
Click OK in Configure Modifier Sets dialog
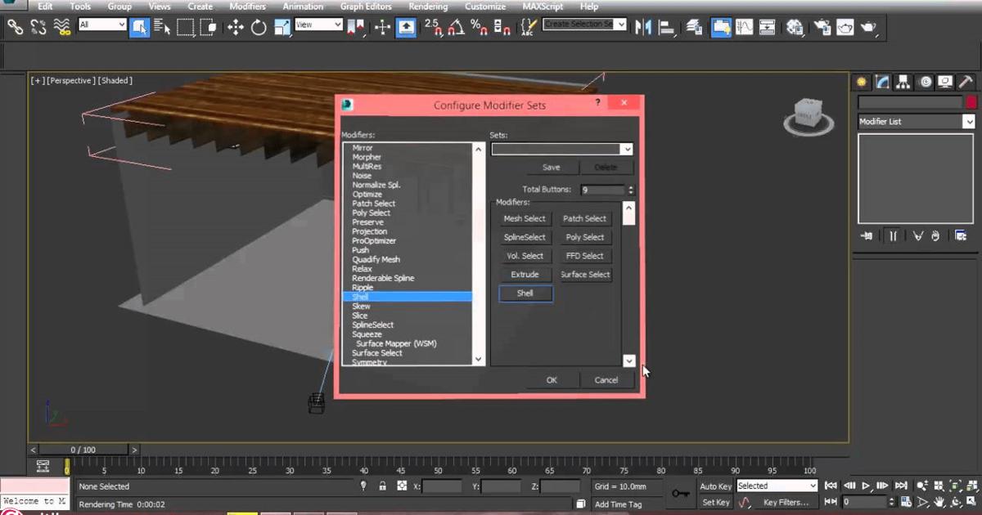point(552,379)
